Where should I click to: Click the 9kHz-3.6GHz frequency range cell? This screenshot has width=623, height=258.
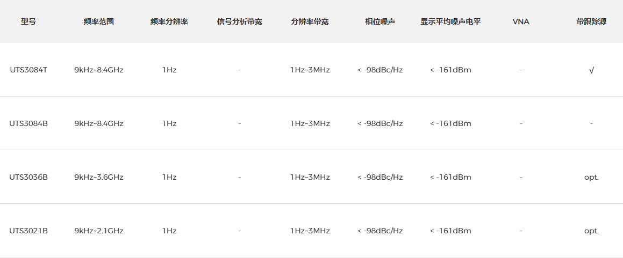[x=99, y=177]
